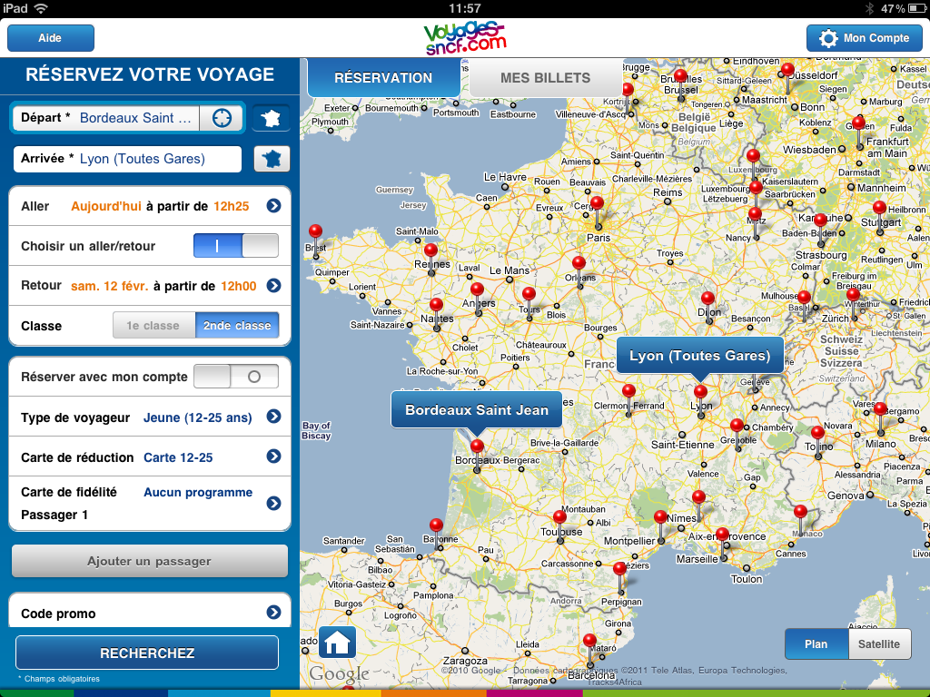Select the Torino station pin
This screenshot has height=697, width=930.
coord(818,441)
